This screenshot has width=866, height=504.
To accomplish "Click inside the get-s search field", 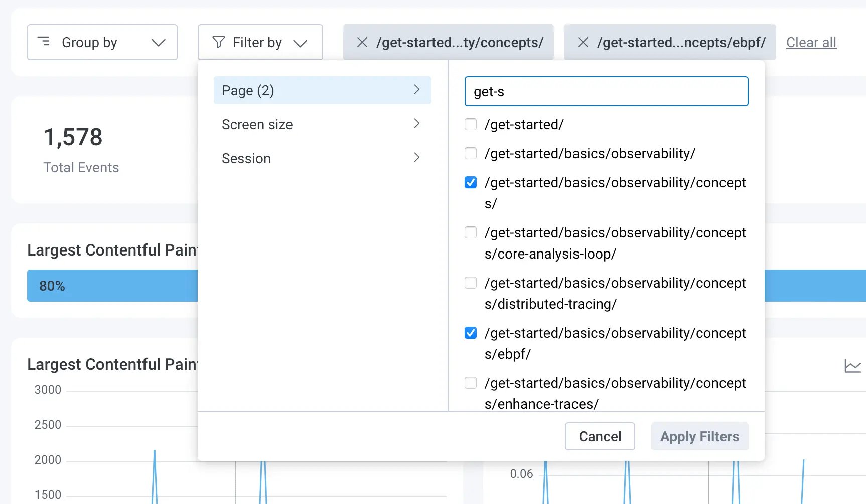I will 606,91.
